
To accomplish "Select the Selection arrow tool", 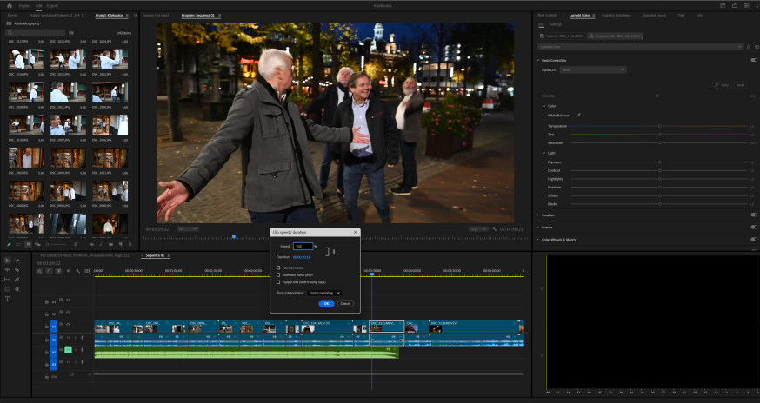I will (x=7, y=260).
